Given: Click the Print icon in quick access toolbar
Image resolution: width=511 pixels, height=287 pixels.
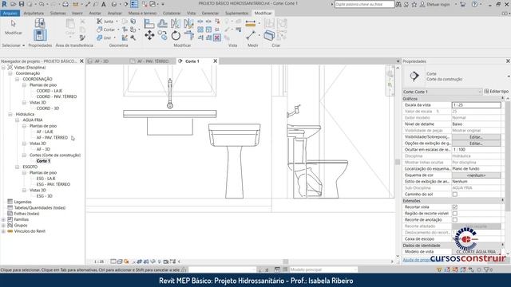Looking at the screenshot, I should pyautogui.click(x=65, y=4).
